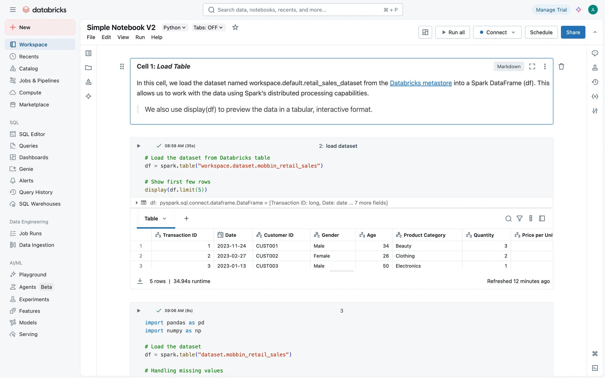The width and height of the screenshot is (605, 378).
Task: Expand the df DataFrame schema details
Action: coord(136,203)
